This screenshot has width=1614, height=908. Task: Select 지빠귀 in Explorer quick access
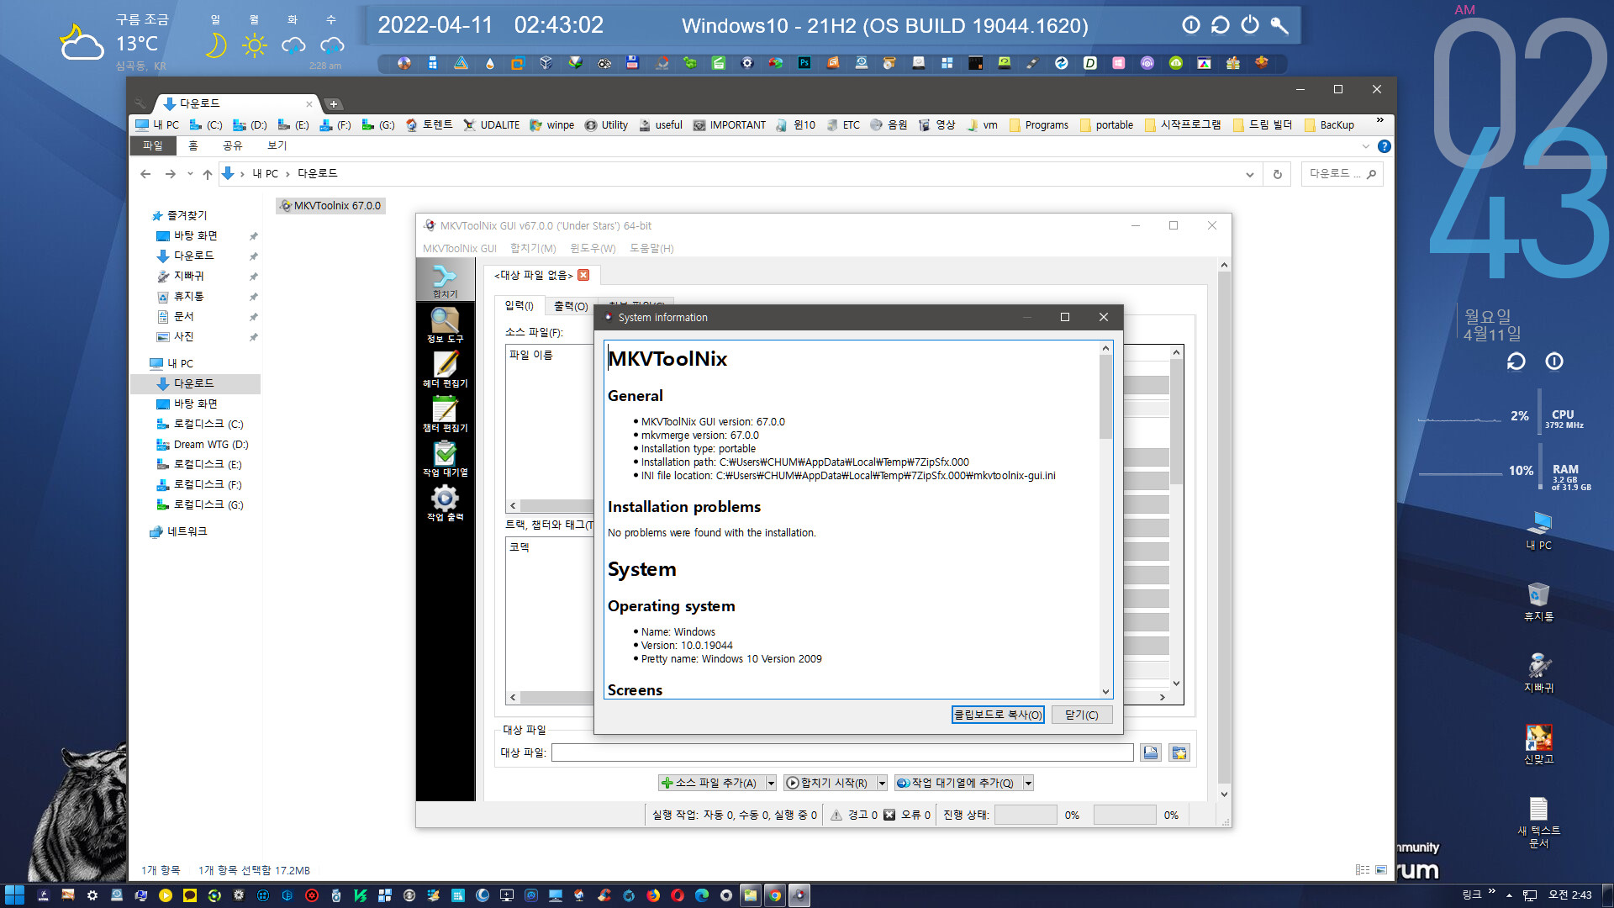(188, 276)
